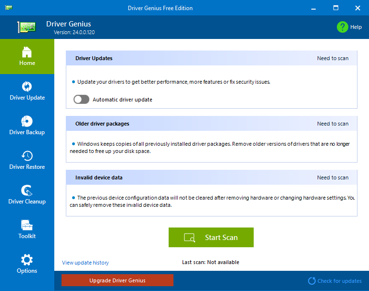The height and width of the screenshot is (291, 369).
Task: Select Driver Restore in the sidebar
Action: 27,160
